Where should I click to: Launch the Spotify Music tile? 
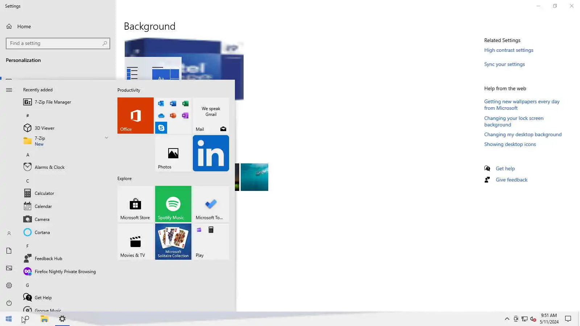[x=173, y=204]
